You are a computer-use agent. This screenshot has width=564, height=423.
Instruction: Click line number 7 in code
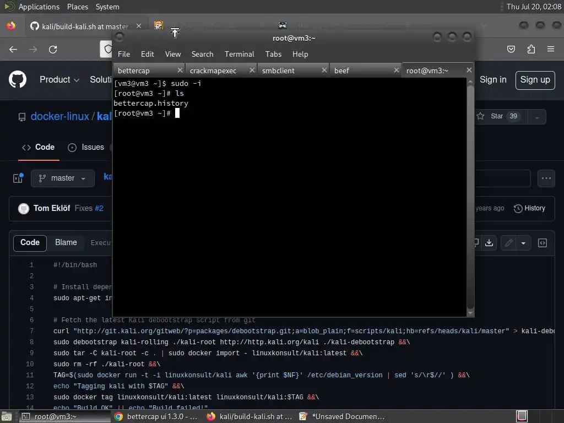(x=31, y=331)
